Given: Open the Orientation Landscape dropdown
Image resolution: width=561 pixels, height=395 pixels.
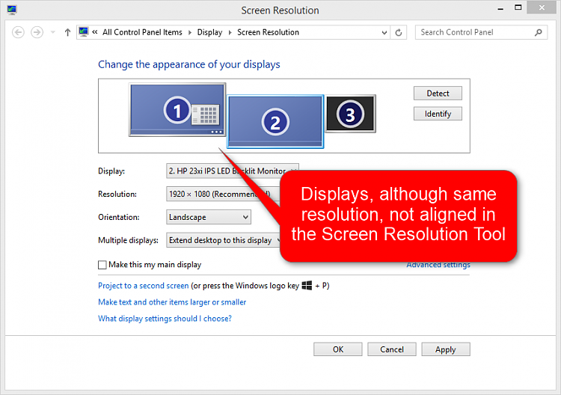Looking at the screenshot, I should 209,217.
